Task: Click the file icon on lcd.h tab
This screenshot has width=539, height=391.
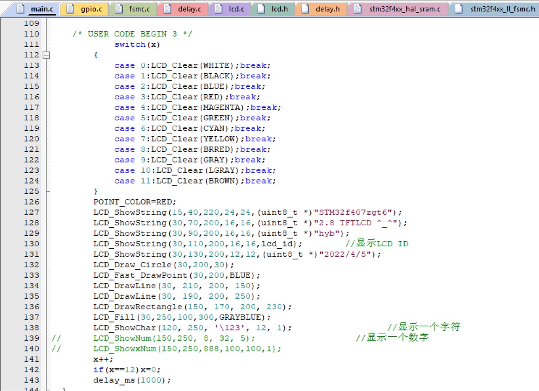Action: [261, 9]
